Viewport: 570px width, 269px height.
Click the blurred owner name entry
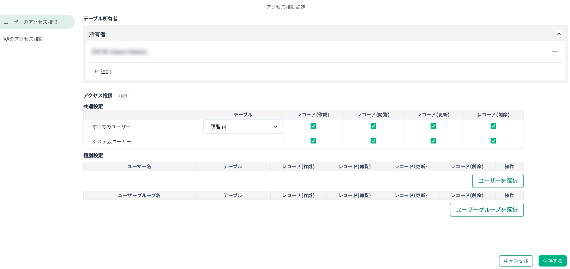[x=119, y=52]
